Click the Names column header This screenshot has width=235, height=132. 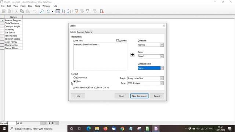[x=13, y=17]
